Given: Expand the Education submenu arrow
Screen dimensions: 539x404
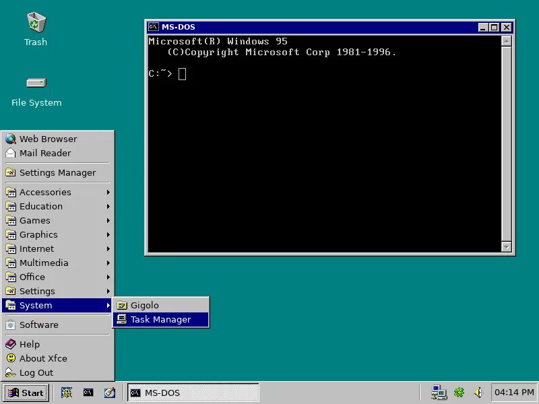Looking at the screenshot, I should [108, 206].
